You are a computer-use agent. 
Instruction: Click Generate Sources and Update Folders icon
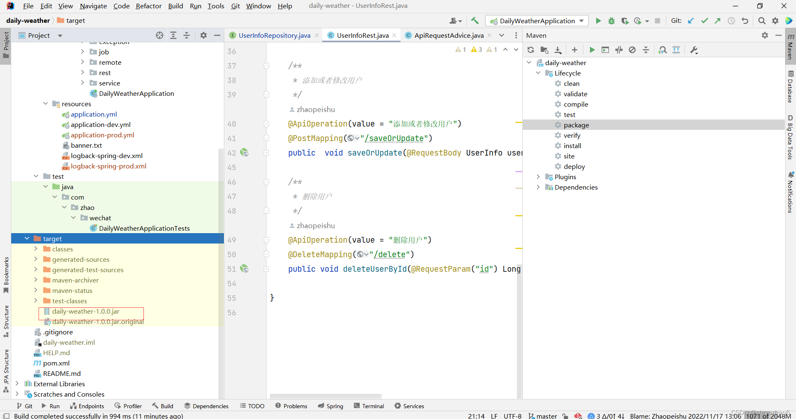[544, 50]
